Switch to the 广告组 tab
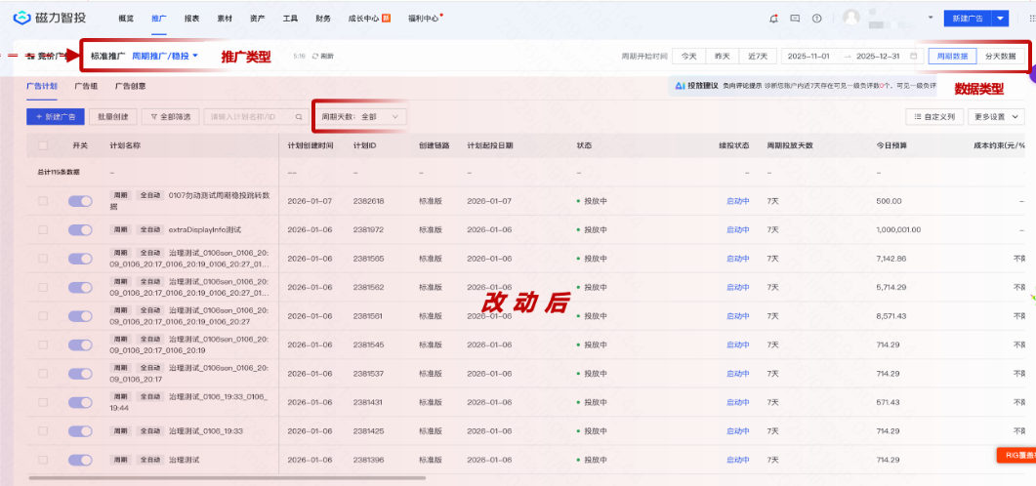Viewport: 1036px width, 486px height. (x=86, y=87)
